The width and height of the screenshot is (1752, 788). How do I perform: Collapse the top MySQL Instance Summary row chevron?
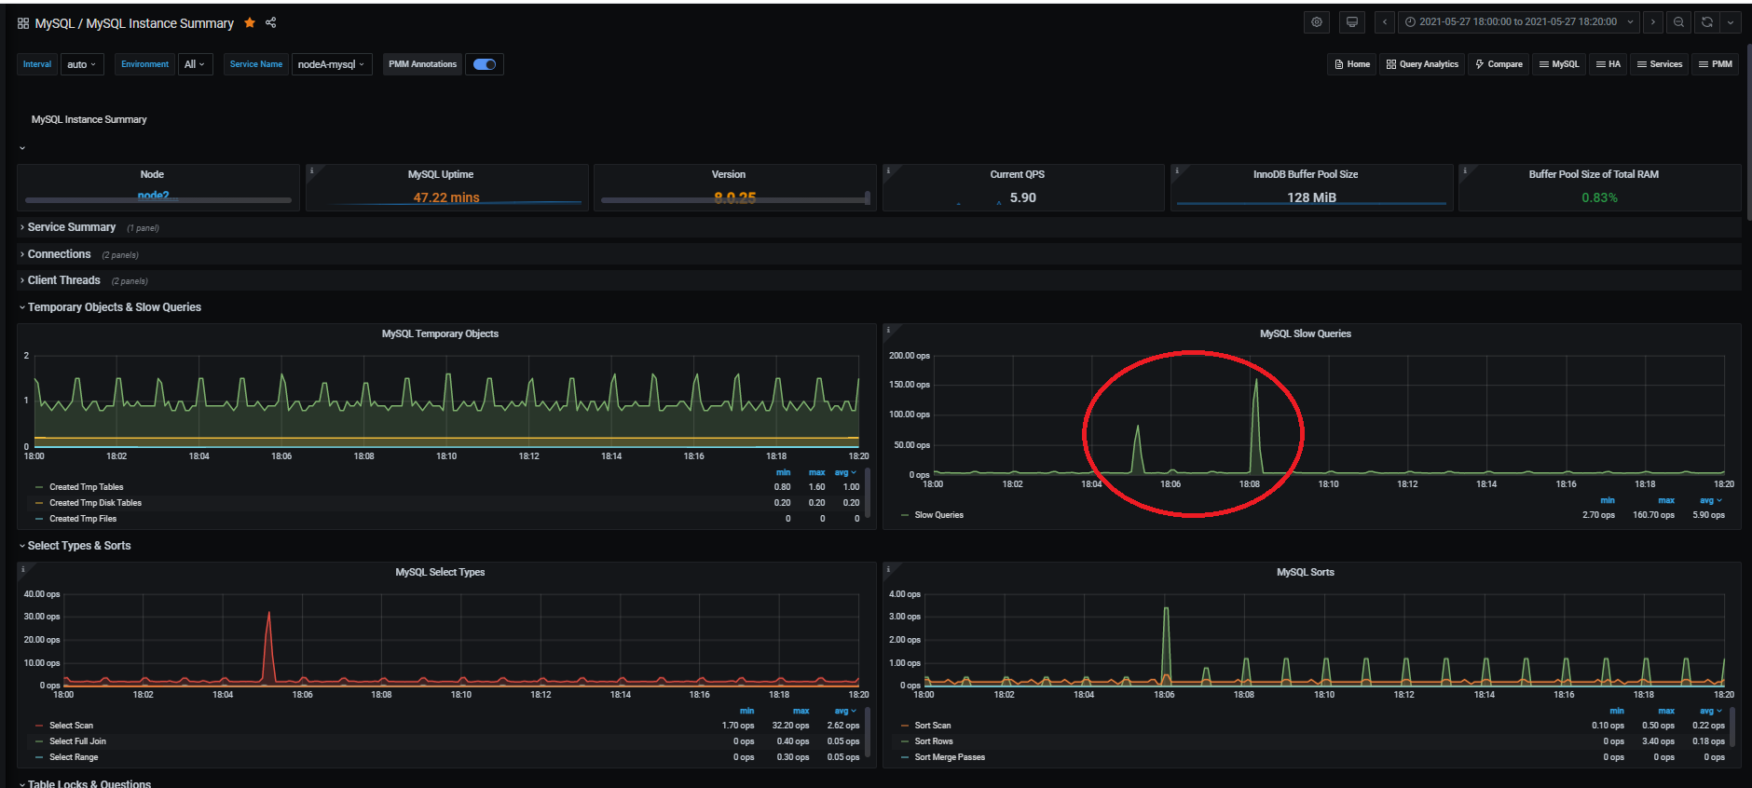pyautogui.click(x=22, y=147)
